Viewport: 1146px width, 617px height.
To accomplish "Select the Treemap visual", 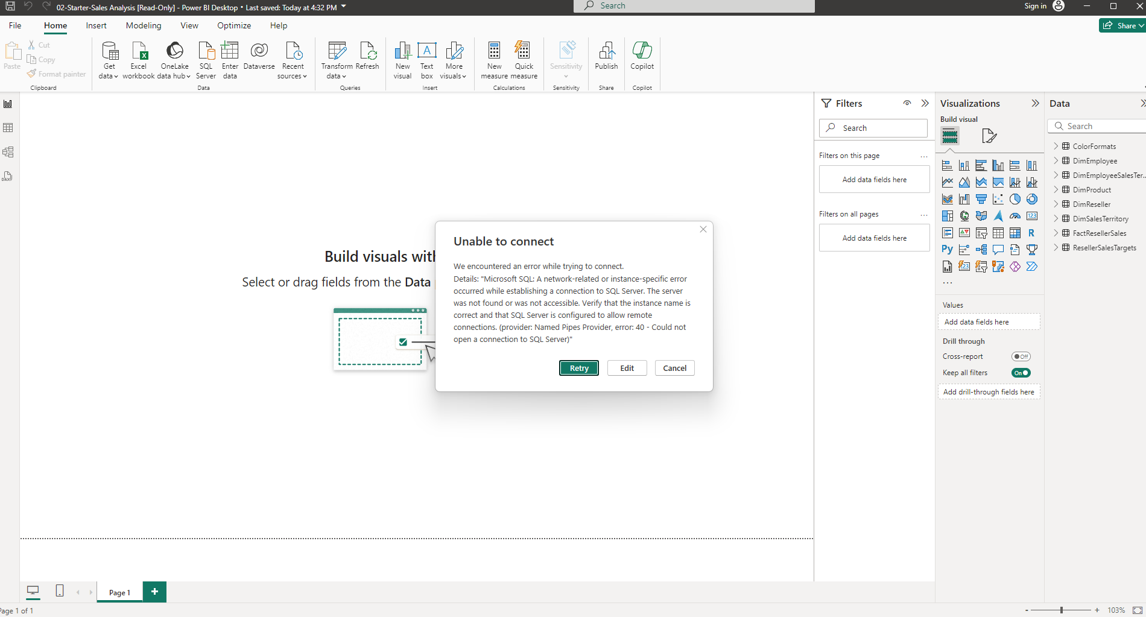I will (948, 216).
